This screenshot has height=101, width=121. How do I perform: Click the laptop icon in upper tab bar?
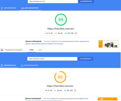pyautogui.click(x=22, y=8)
